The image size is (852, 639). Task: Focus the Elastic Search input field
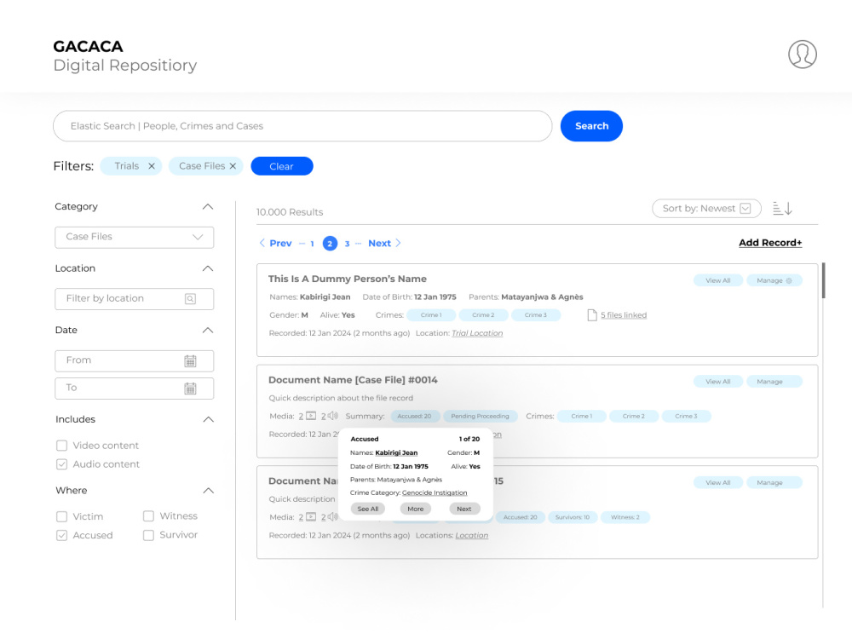pyautogui.click(x=302, y=127)
